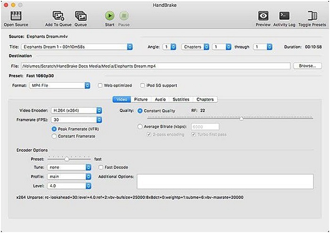Screen dimensions: 330x233
Task: Open the Activity Log terminal icon
Action: (x=284, y=16)
